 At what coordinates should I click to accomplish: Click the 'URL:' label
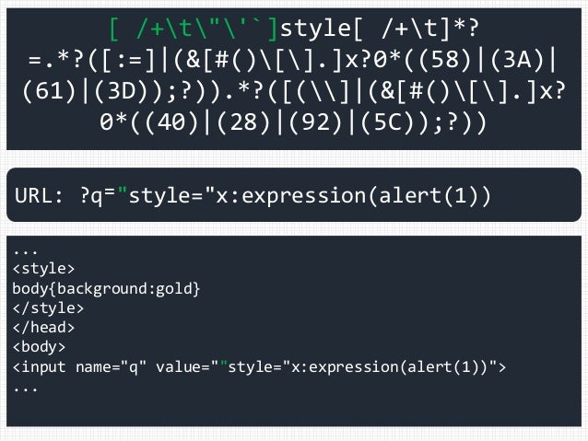coord(39,195)
